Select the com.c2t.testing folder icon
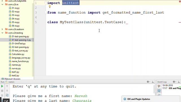This screenshot has height=102, width=181. point(7,33)
